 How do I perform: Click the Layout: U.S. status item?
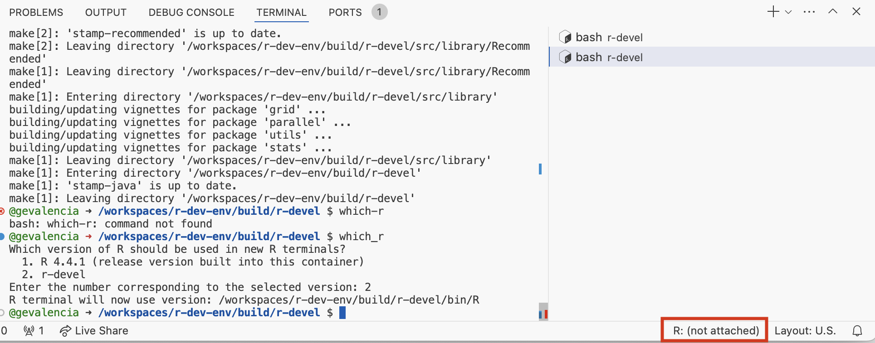coord(805,331)
